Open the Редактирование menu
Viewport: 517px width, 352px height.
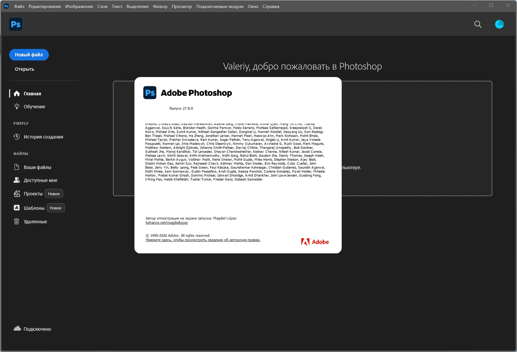[45, 6]
